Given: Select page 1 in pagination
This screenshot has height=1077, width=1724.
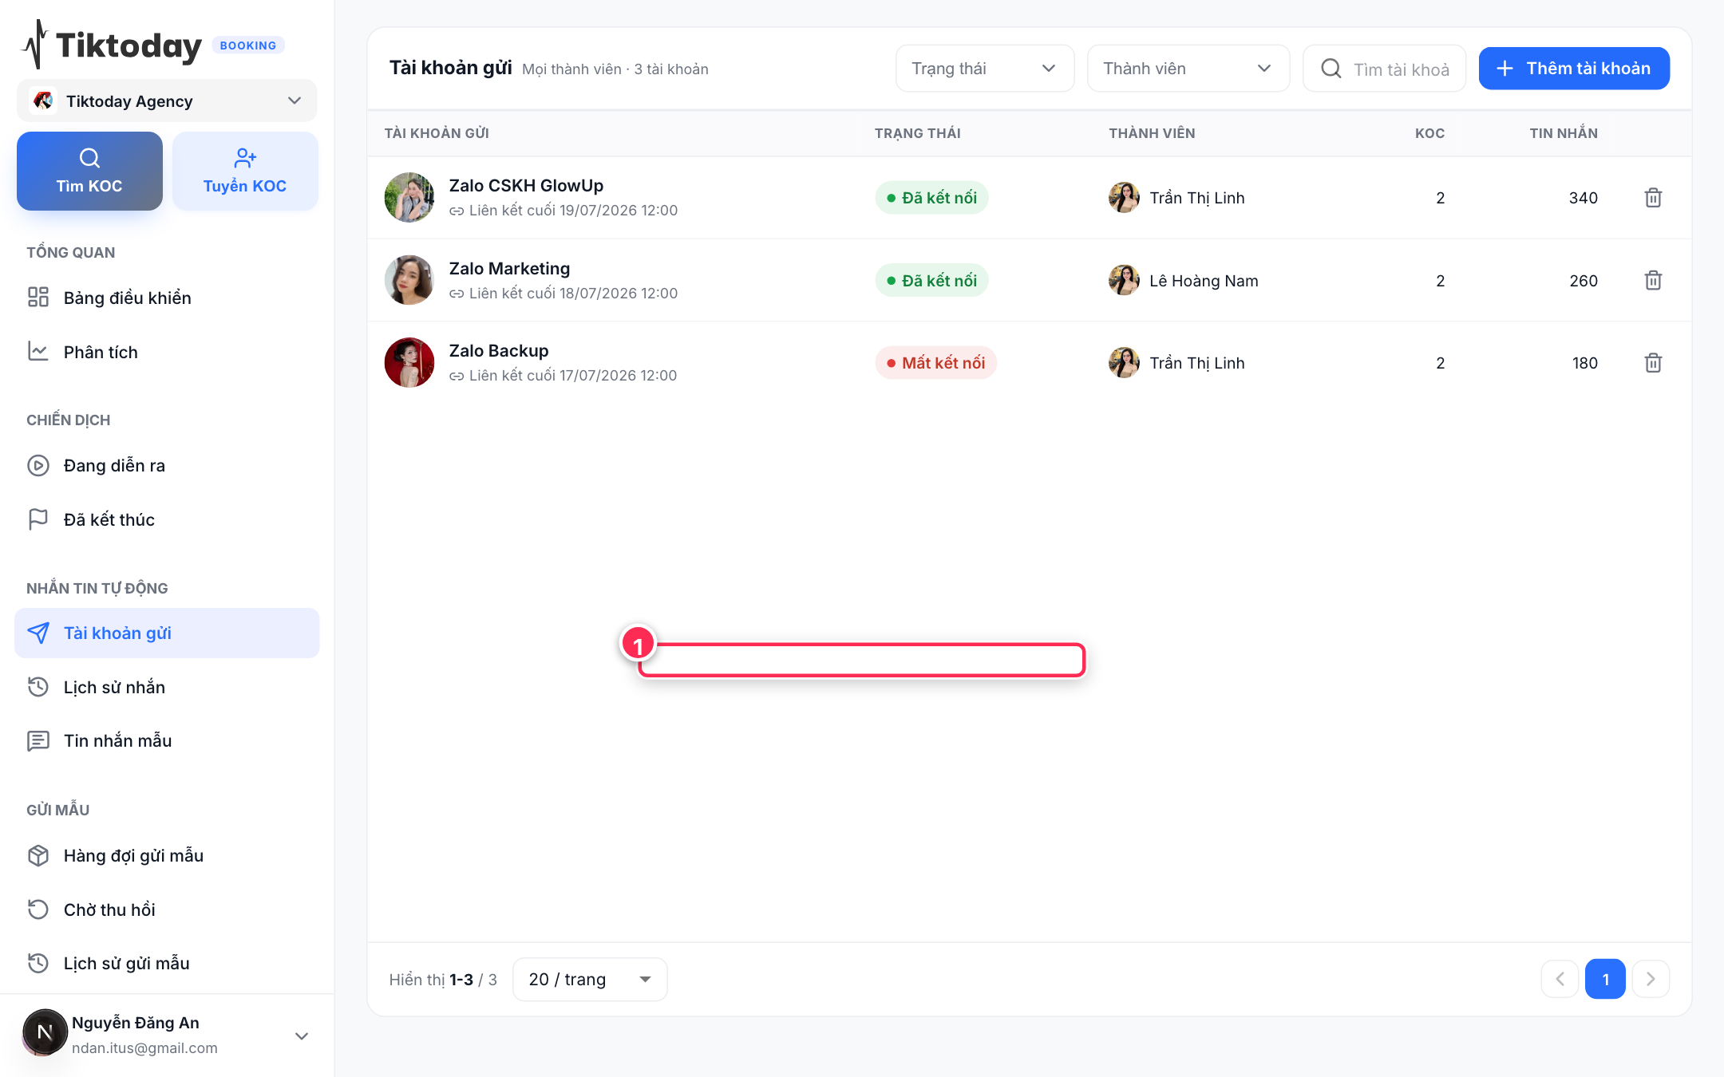Looking at the screenshot, I should [x=1605, y=979].
